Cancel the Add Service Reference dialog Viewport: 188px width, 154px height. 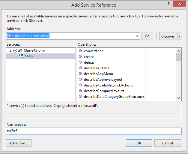click(168, 143)
